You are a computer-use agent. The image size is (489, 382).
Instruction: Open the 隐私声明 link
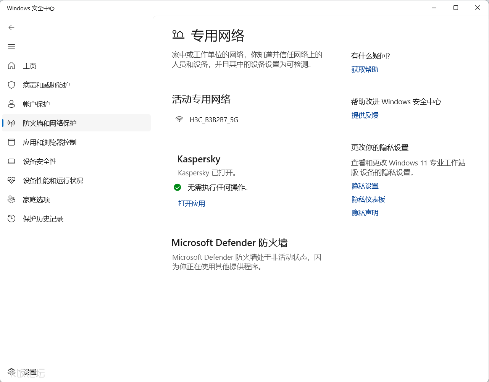click(365, 213)
